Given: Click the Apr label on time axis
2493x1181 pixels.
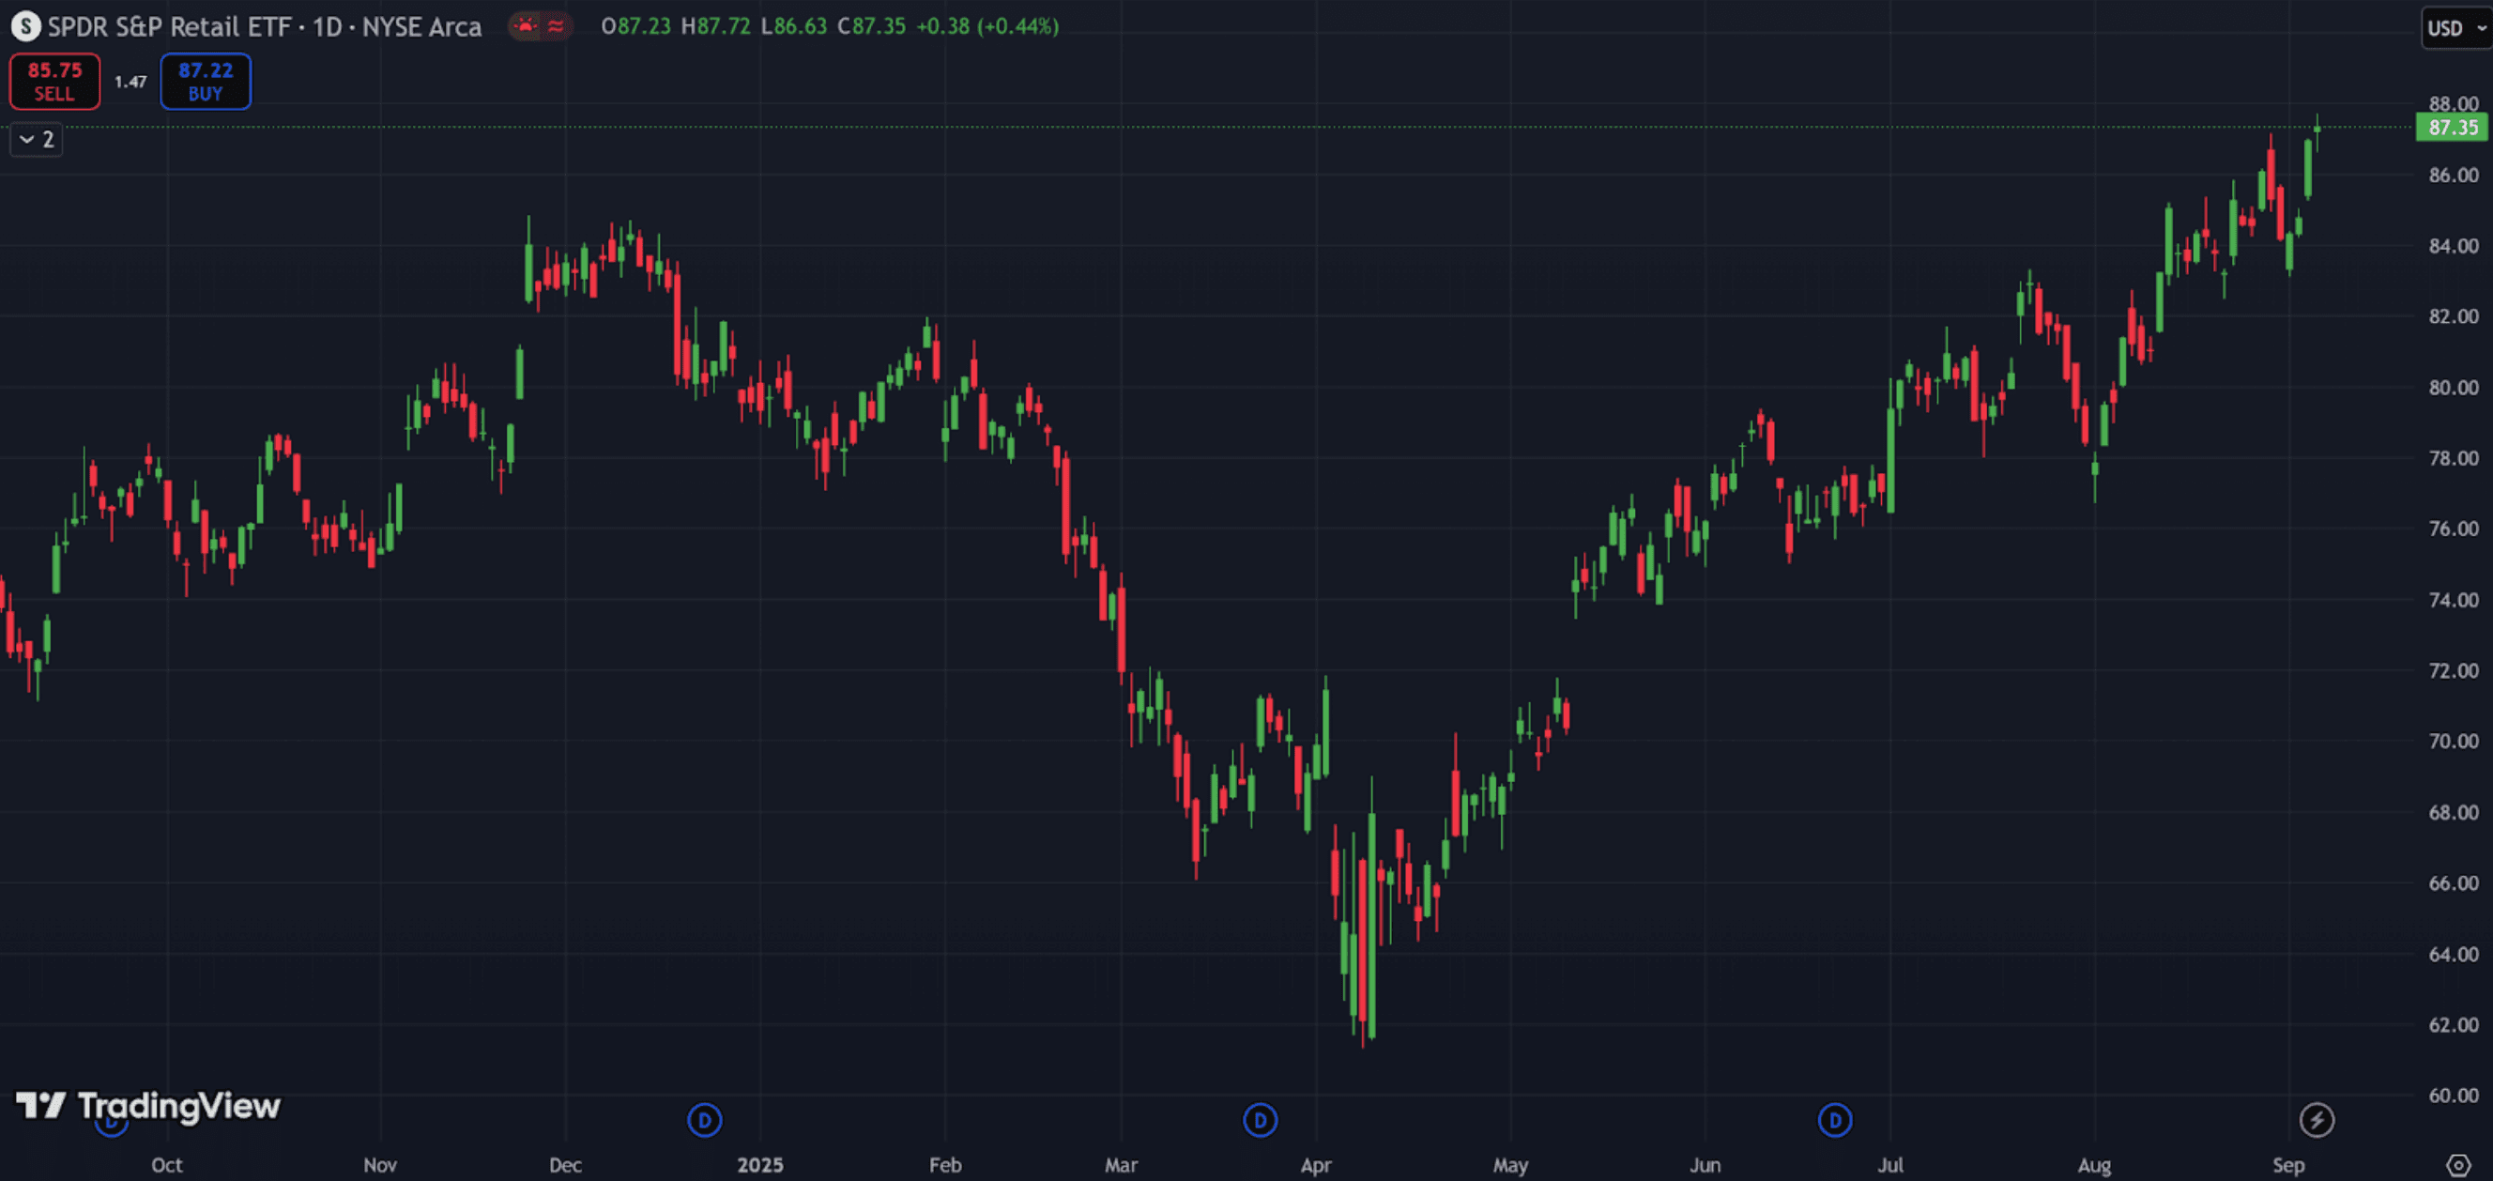Looking at the screenshot, I should pos(1315,1164).
